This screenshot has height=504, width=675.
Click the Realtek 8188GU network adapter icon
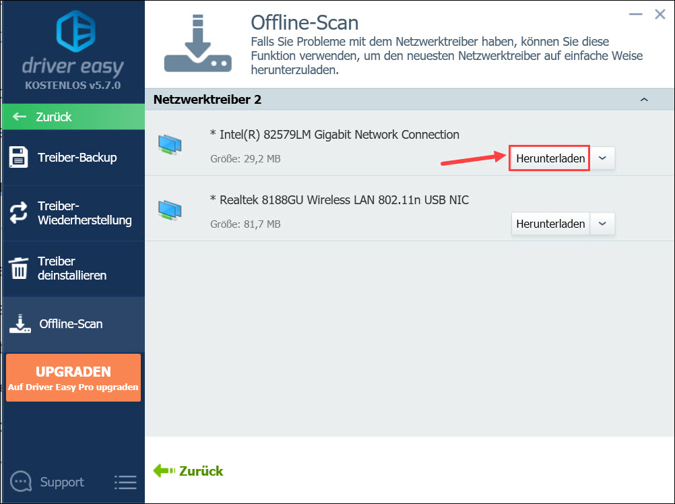[170, 210]
